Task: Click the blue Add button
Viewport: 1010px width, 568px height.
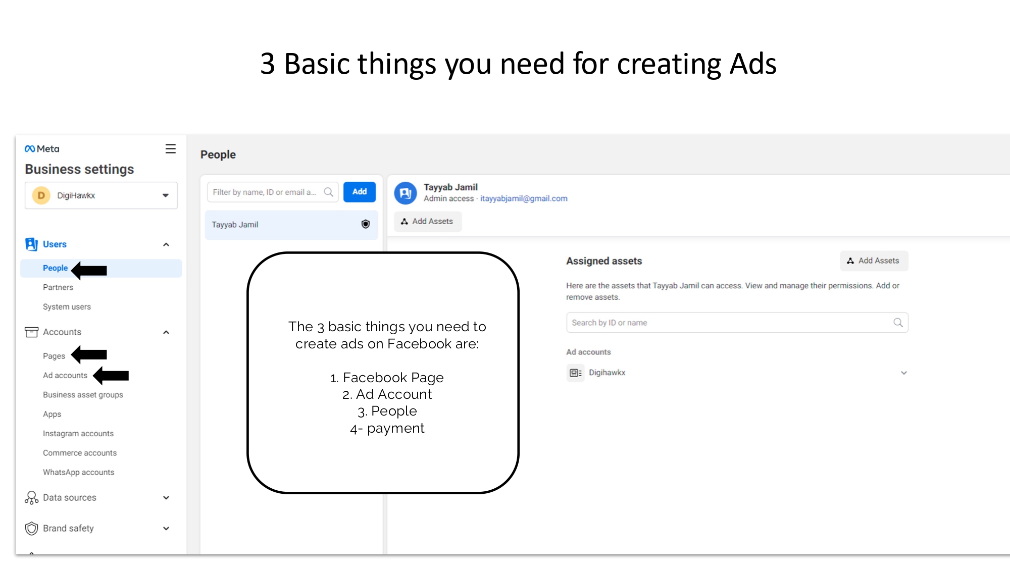Action: (360, 192)
